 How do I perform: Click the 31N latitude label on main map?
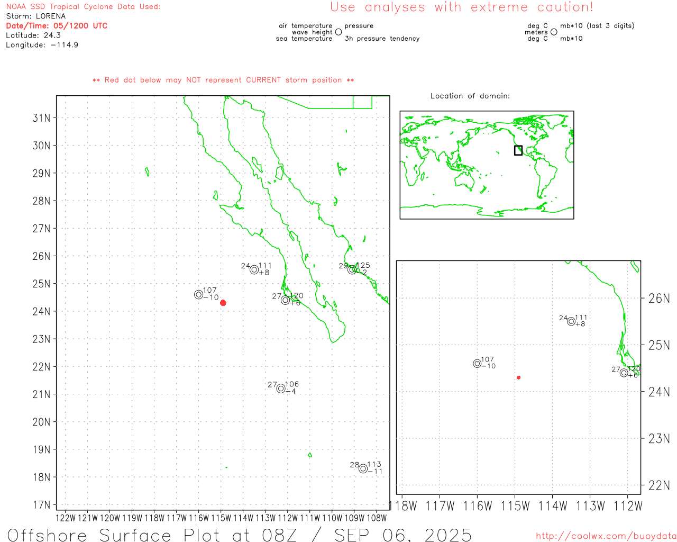coord(42,118)
